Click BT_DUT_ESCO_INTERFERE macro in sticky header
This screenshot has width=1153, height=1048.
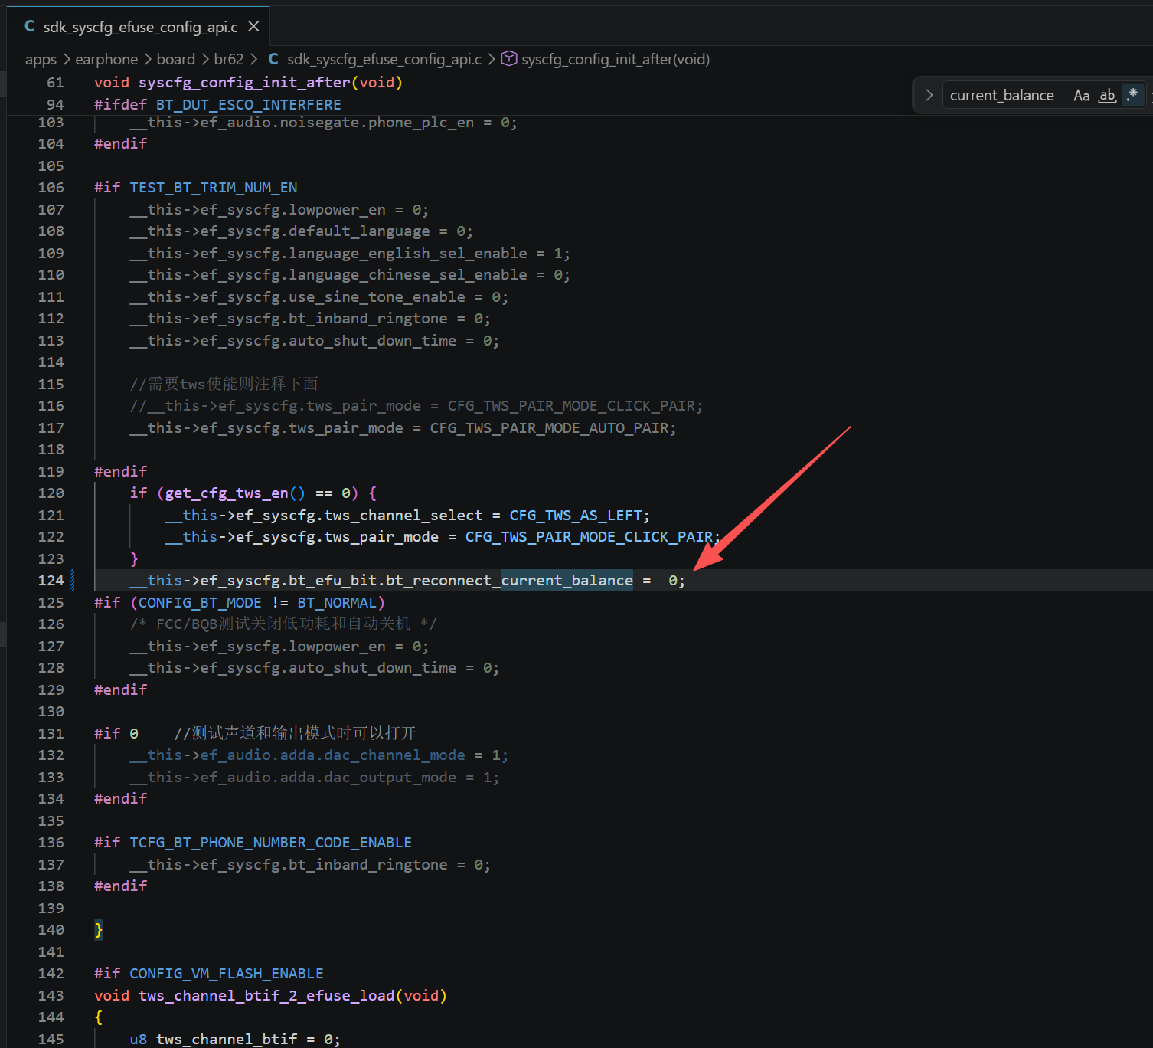click(x=249, y=104)
